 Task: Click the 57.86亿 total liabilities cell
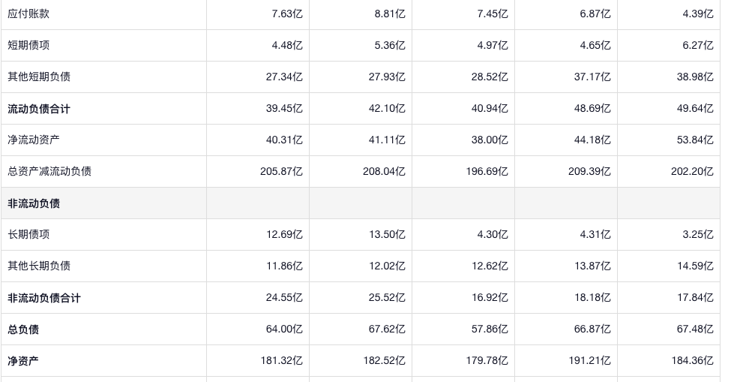[490, 329]
